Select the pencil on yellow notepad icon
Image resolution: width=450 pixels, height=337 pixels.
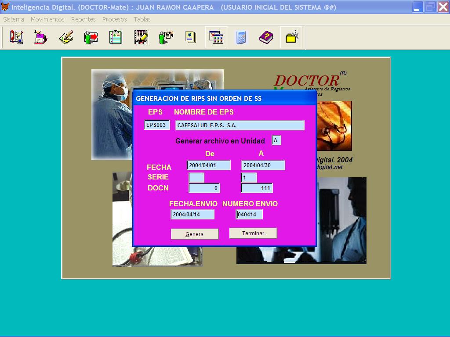tap(66, 37)
